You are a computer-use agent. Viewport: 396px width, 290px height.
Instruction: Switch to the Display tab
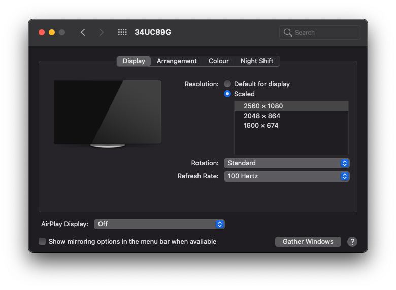pos(134,61)
